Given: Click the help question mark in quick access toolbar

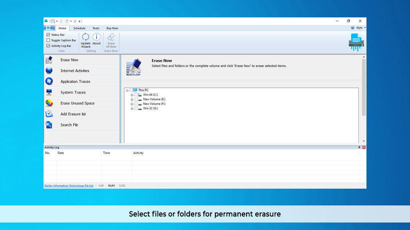Looking at the screenshot, I should click(x=67, y=21).
